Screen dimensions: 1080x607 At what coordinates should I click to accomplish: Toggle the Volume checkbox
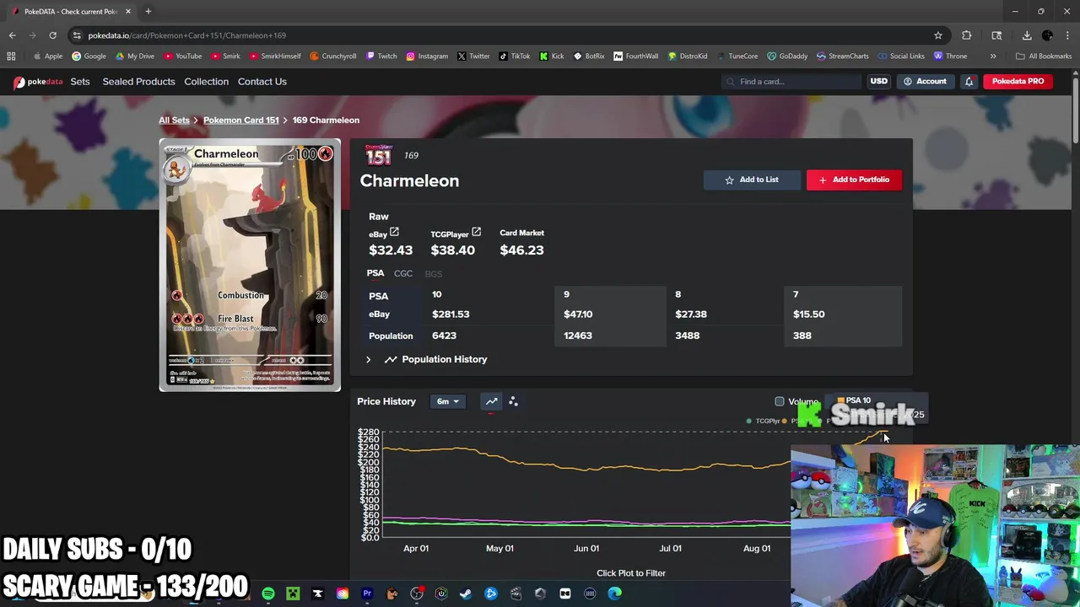[x=780, y=401]
